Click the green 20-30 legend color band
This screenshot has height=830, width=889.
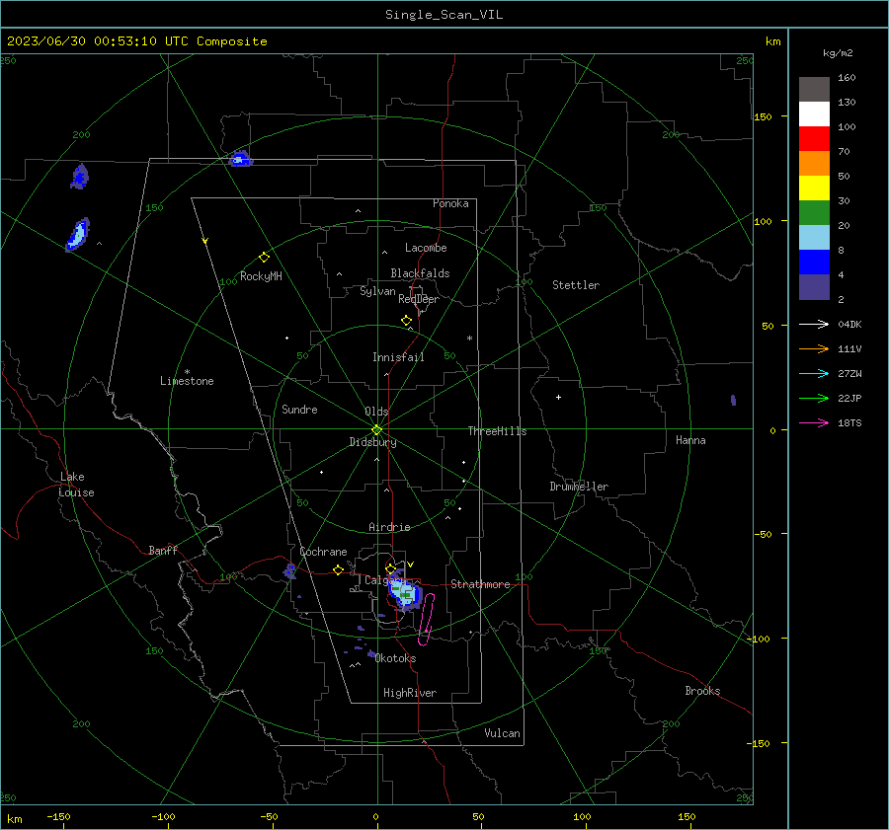pyautogui.click(x=814, y=212)
